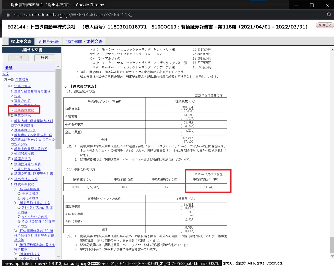Open the ライツプランの内容 link
The width and height of the screenshot is (334, 266).
click(x=35, y=217)
